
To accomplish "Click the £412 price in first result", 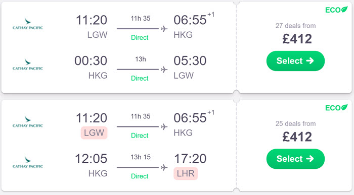I will click(297, 39).
